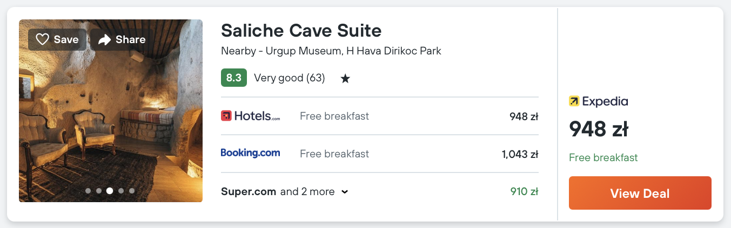Select the 910 zł green price

[524, 191]
